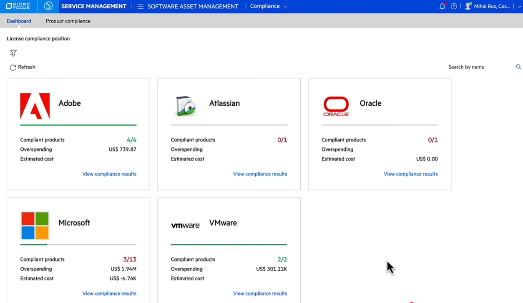This screenshot has width=523, height=303.
Task: Open the hamburger menu next to Software Asset Management
Action: coord(140,6)
